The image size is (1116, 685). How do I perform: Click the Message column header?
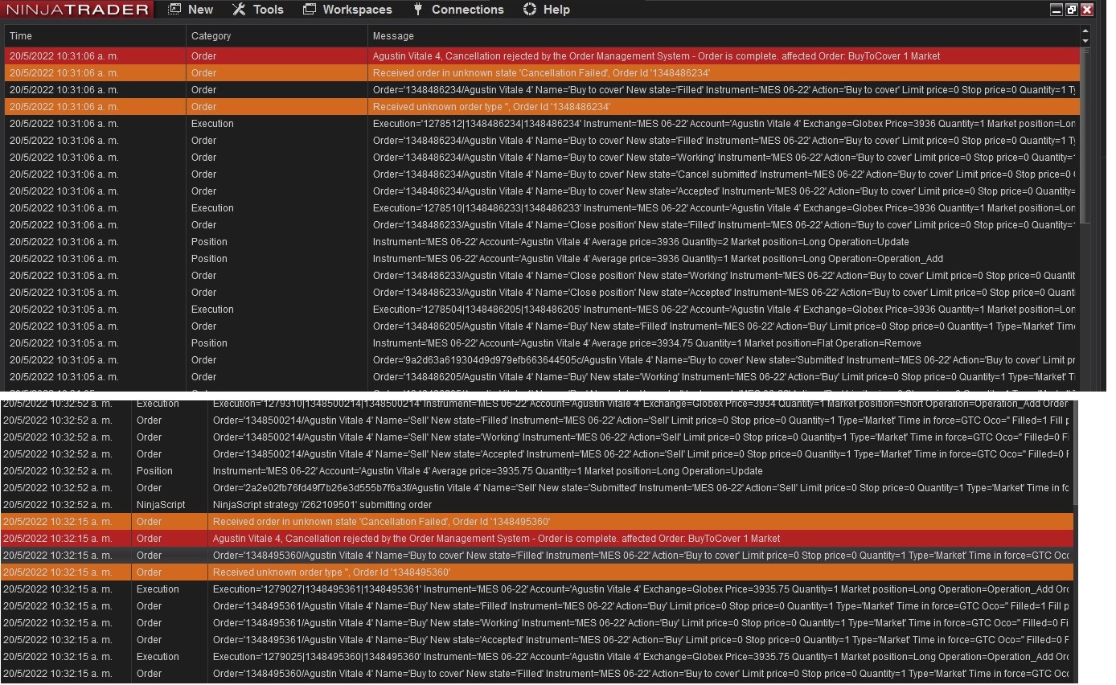tap(724, 36)
